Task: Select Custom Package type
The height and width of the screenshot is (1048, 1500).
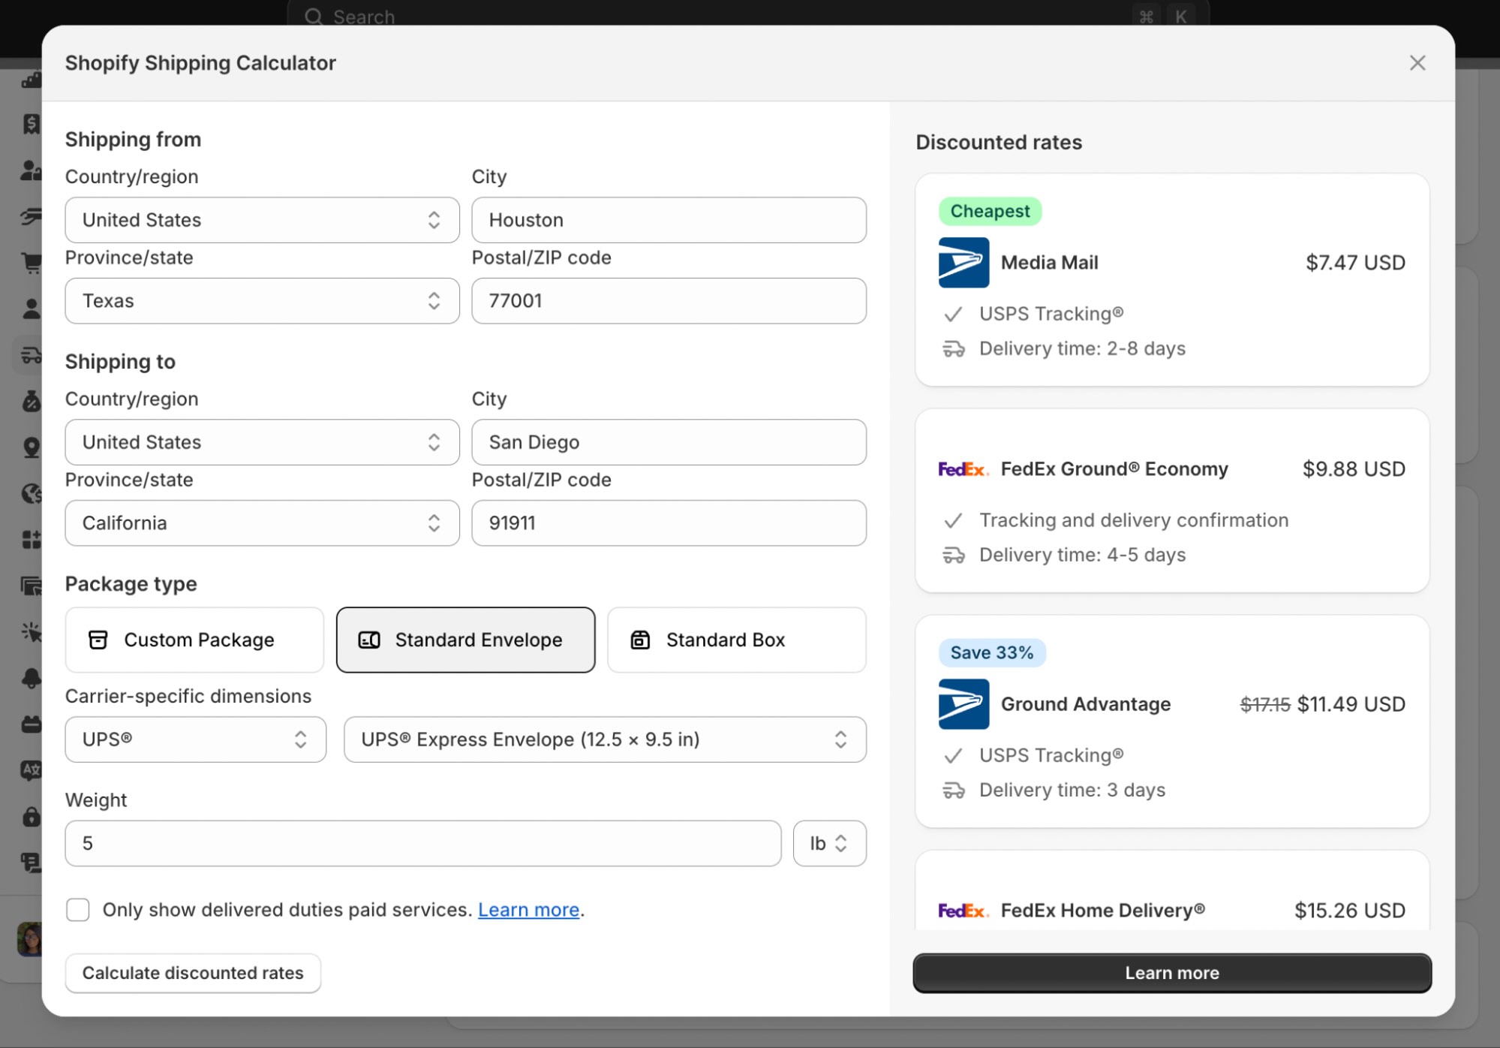Action: (x=194, y=640)
